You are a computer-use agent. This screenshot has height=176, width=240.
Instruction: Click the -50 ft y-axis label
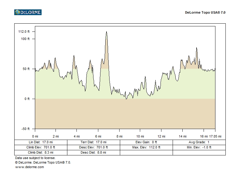(x=25, y=129)
